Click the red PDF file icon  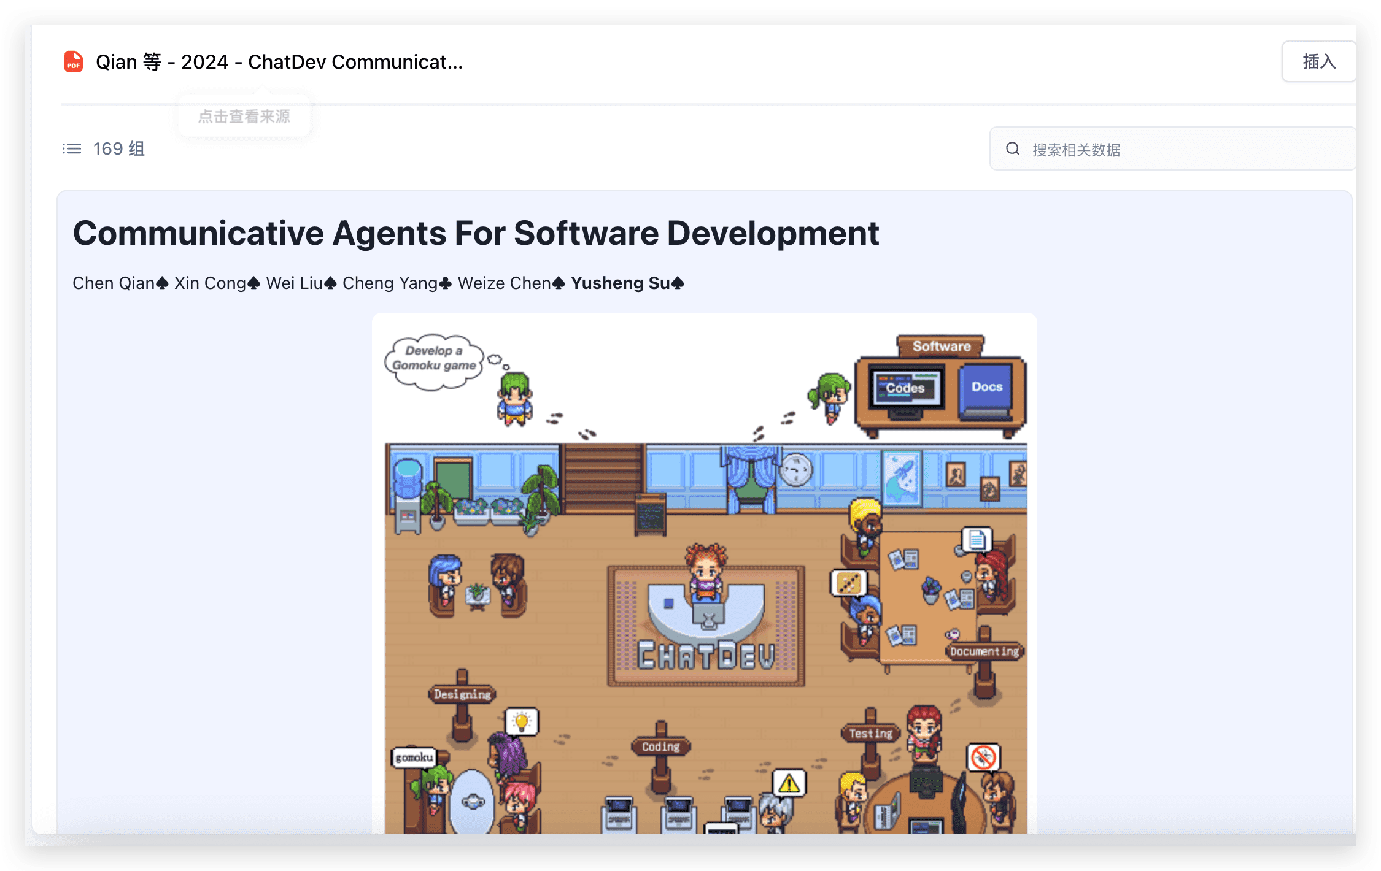pyautogui.click(x=74, y=62)
